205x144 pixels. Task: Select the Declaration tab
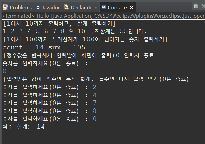coord(81,8)
